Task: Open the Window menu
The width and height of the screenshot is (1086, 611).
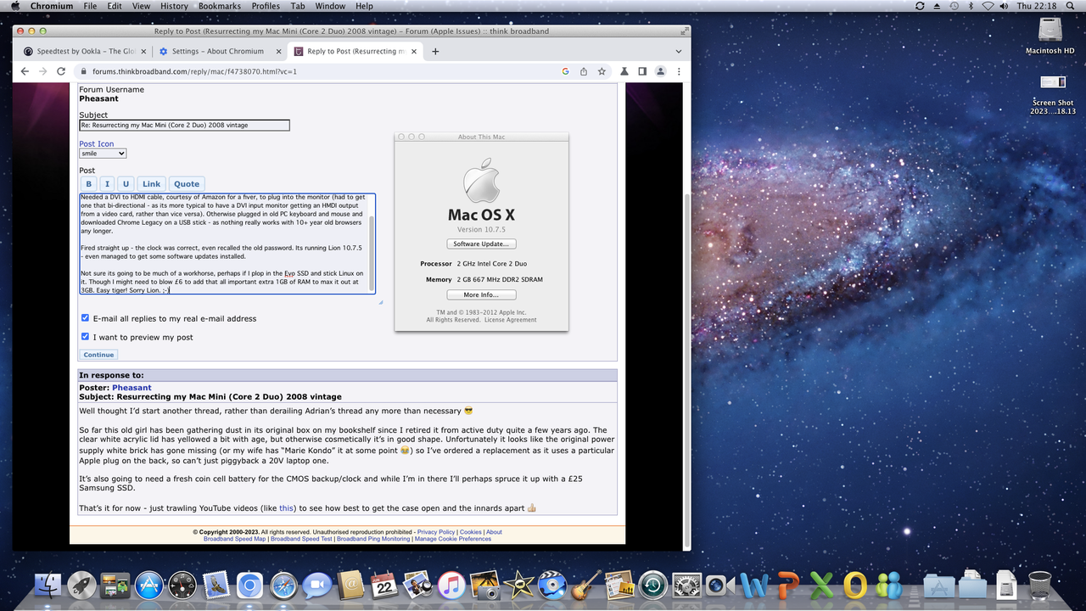Action: tap(330, 6)
